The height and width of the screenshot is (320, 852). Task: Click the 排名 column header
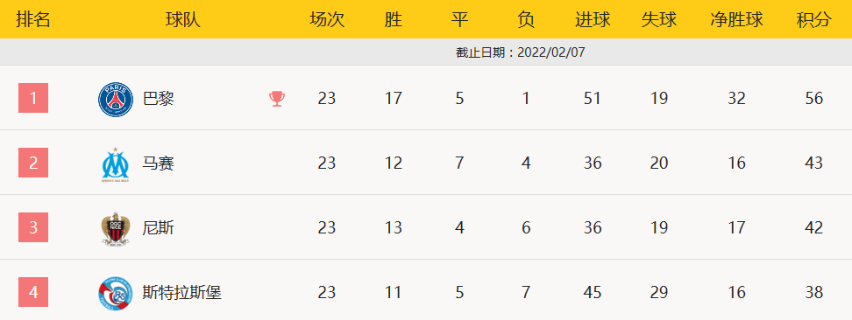(x=33, y=20)
